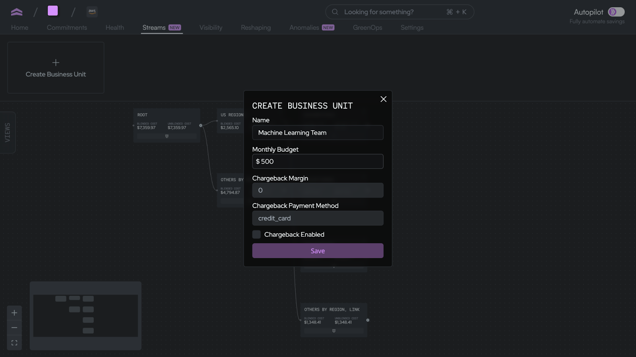Switch to the Reshaping tab
Screen dimensions: 636x357
tap(256, 27)
